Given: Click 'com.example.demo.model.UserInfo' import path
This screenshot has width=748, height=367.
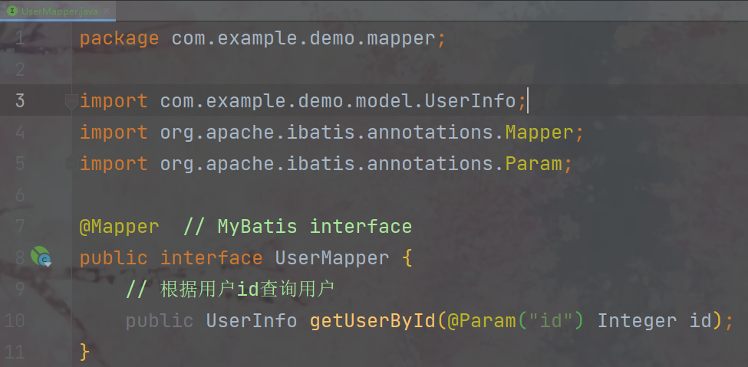Looking at the screenshot, I should tap(338, 101).
